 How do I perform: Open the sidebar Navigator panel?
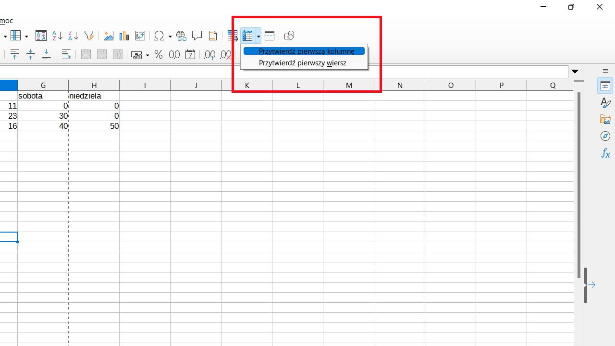click(x=605, y=136)
